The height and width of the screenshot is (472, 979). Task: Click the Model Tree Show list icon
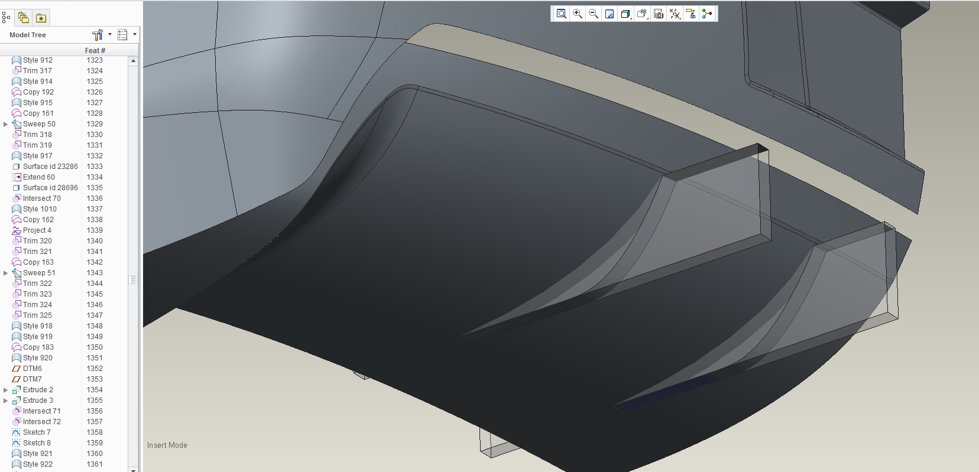[x=122, y=35]
